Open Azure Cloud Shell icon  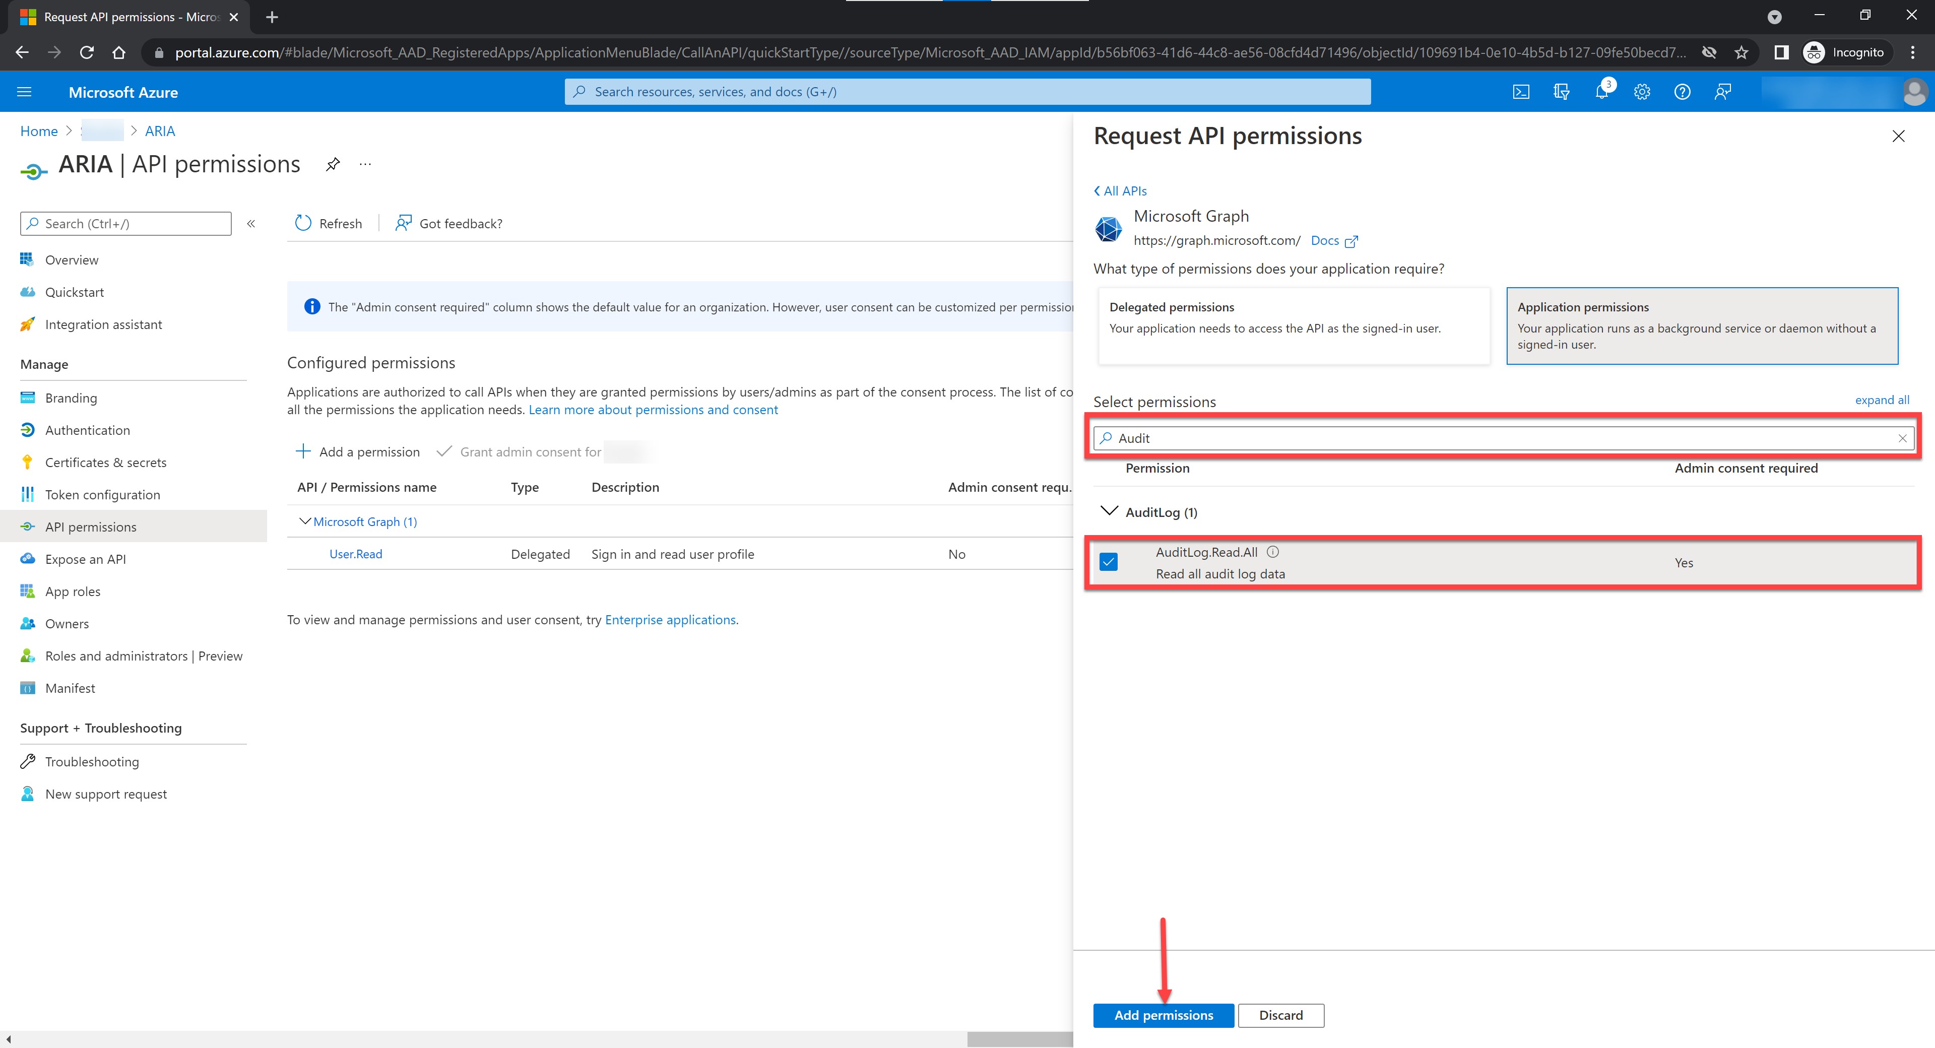tap(1520, 92)
